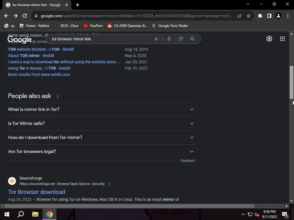
Task: Close the tor browser mirror link tab
Action: pyautogui.click(x=67, y=5)
